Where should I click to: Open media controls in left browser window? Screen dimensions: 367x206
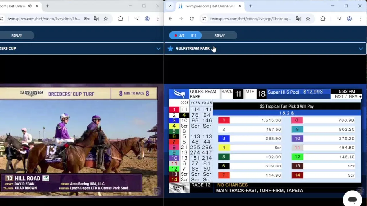coord(136,19)
